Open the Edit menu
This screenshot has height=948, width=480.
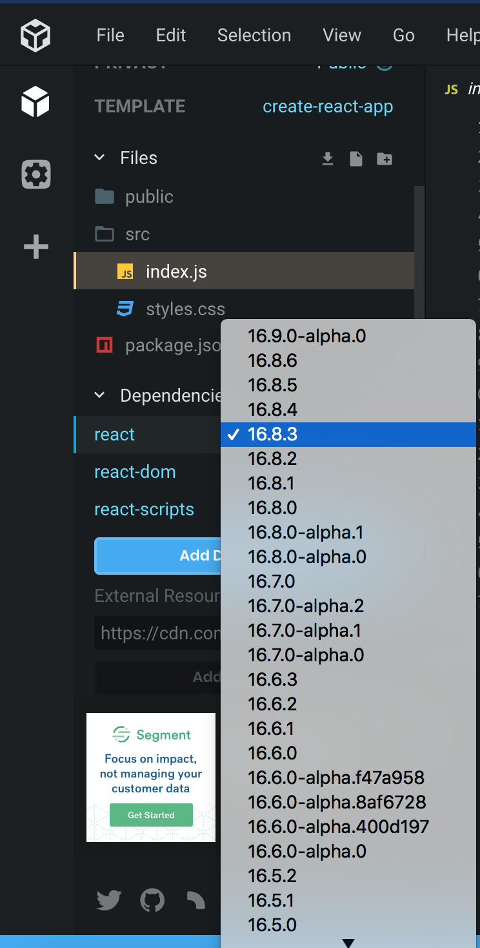point(171,36)
